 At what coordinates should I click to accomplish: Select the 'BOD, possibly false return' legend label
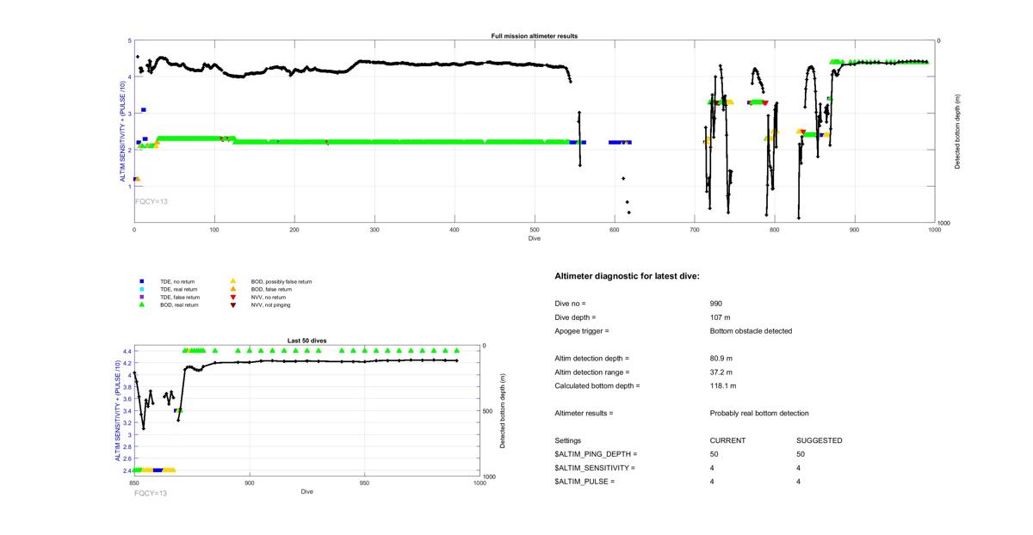281,281
